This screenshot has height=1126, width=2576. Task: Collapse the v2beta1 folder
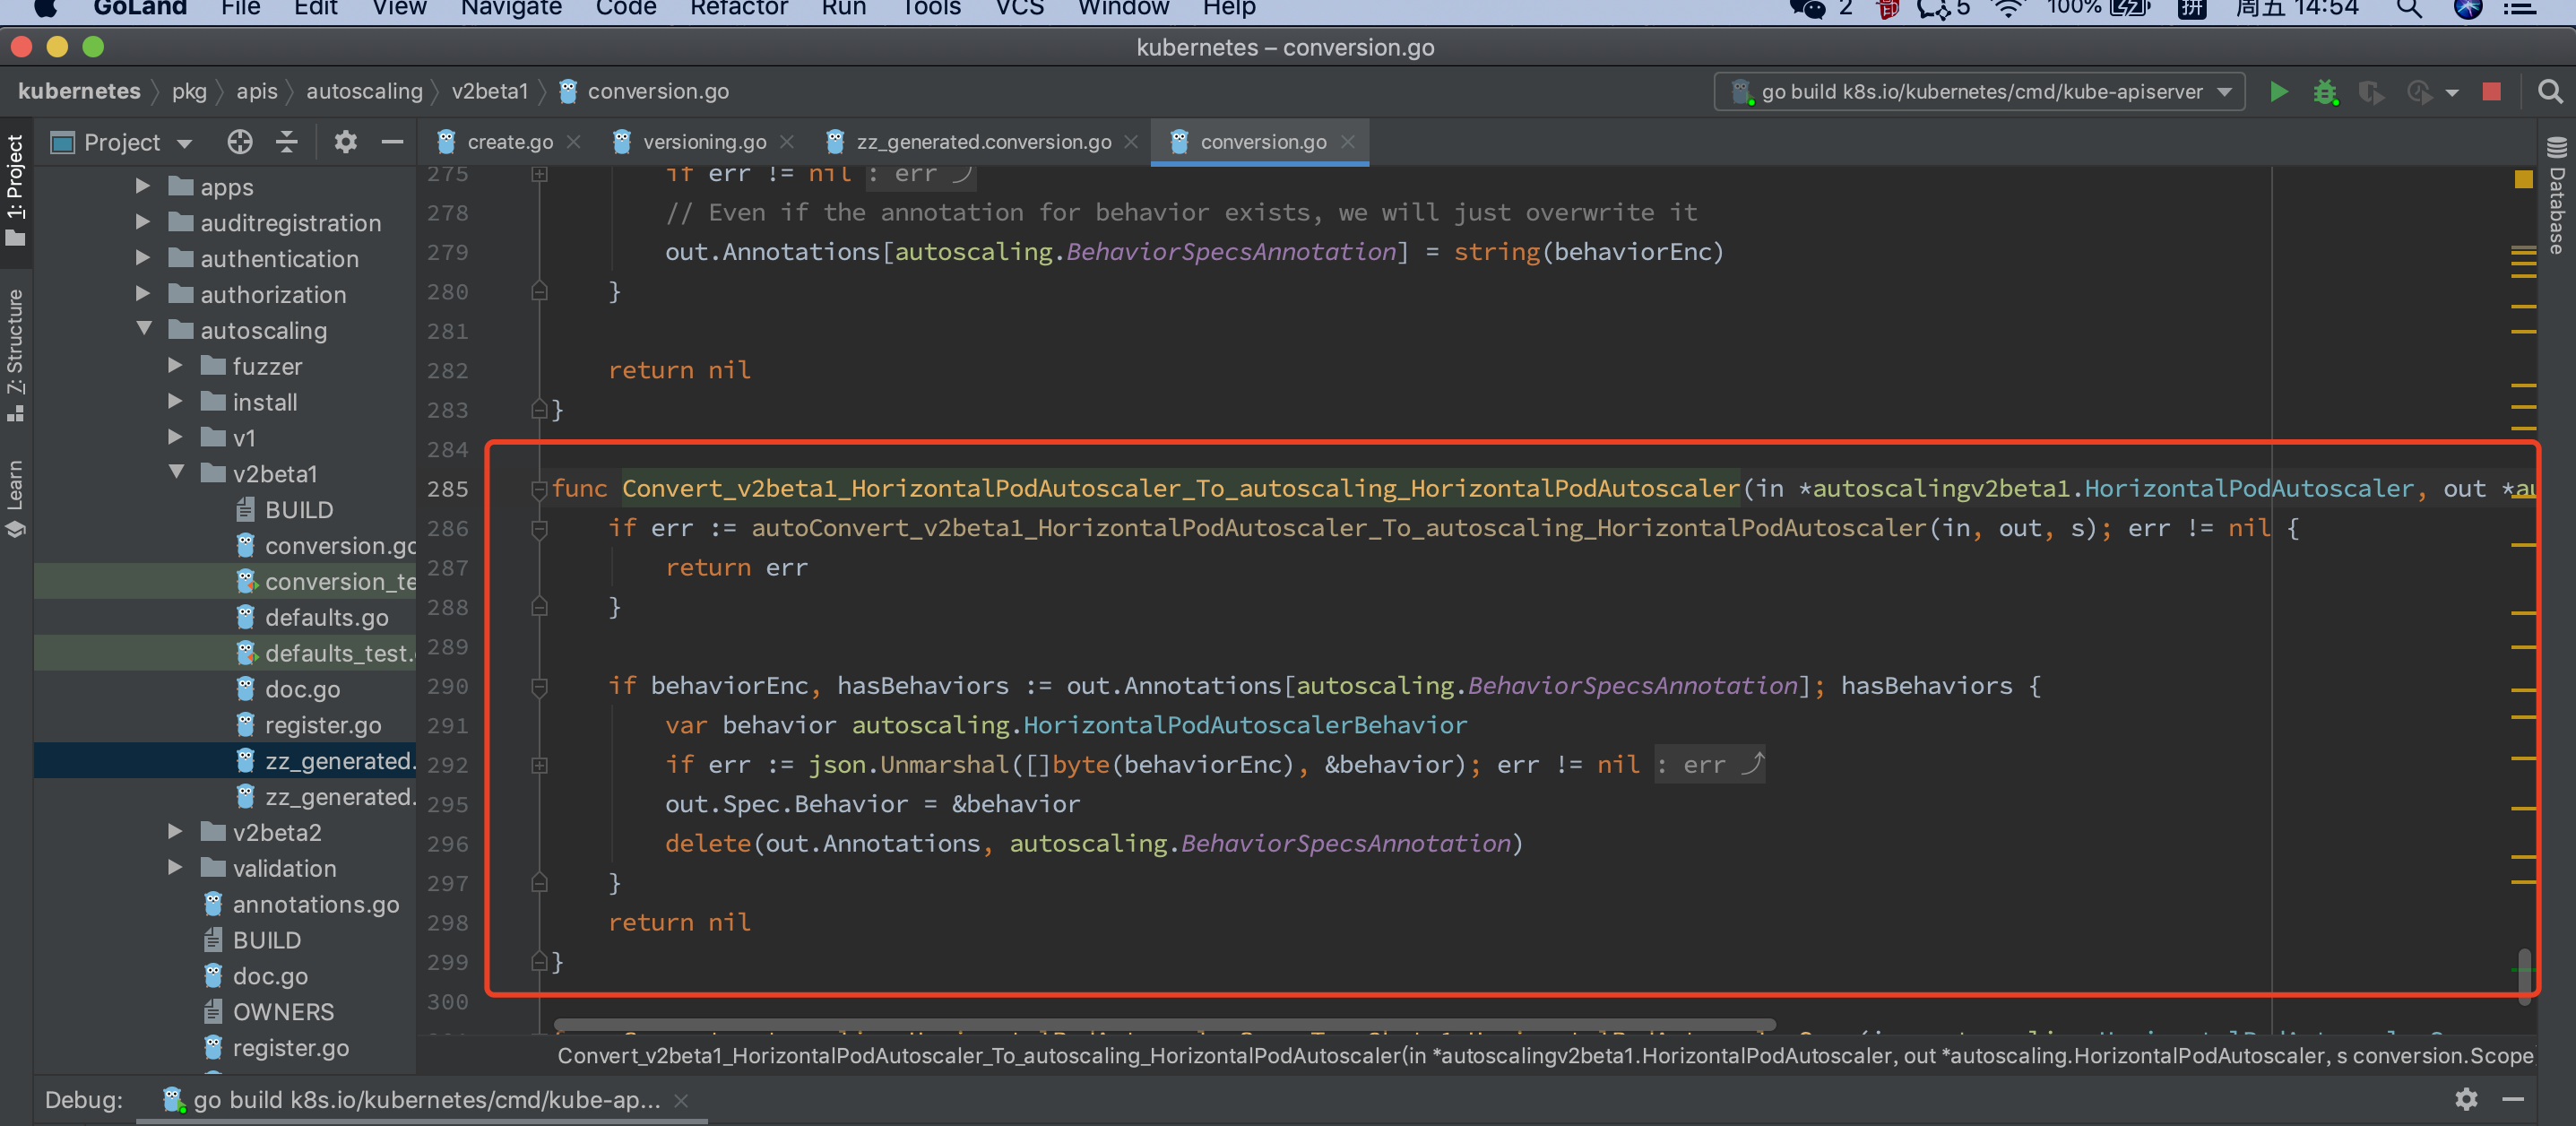click(177, 472)
